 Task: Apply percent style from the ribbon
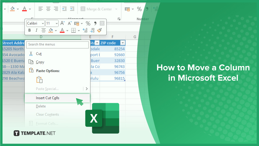click(x=139, y=9)
